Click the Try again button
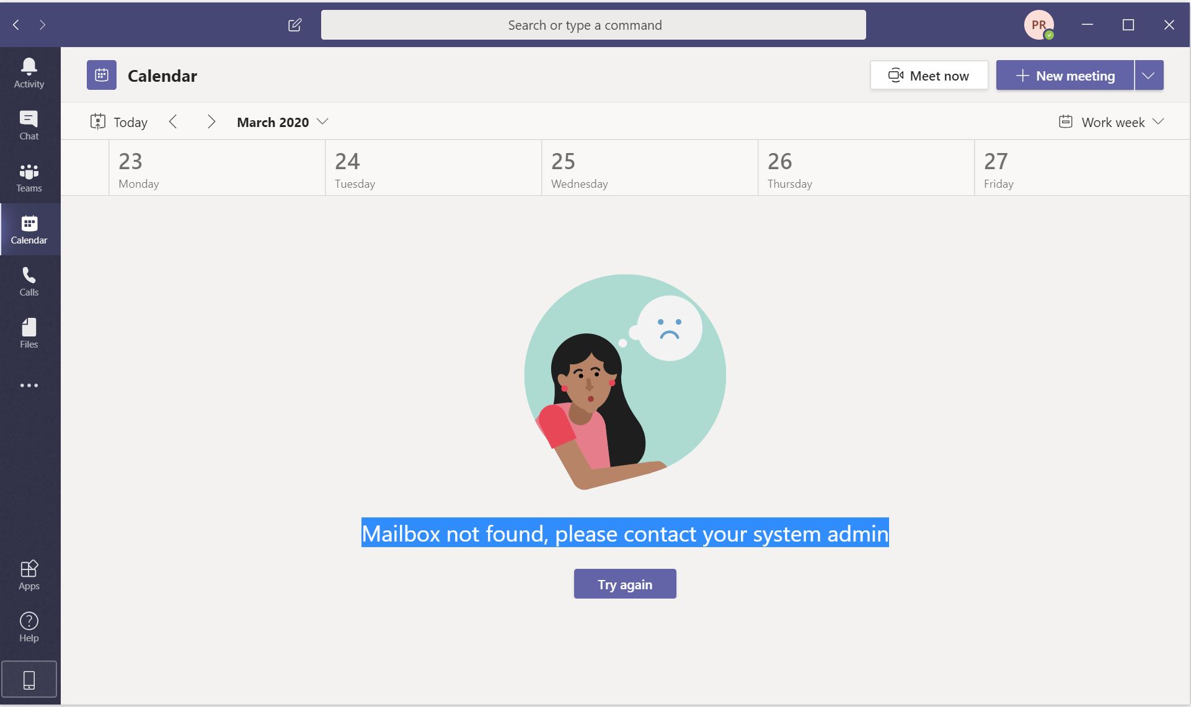 point(624,584)
